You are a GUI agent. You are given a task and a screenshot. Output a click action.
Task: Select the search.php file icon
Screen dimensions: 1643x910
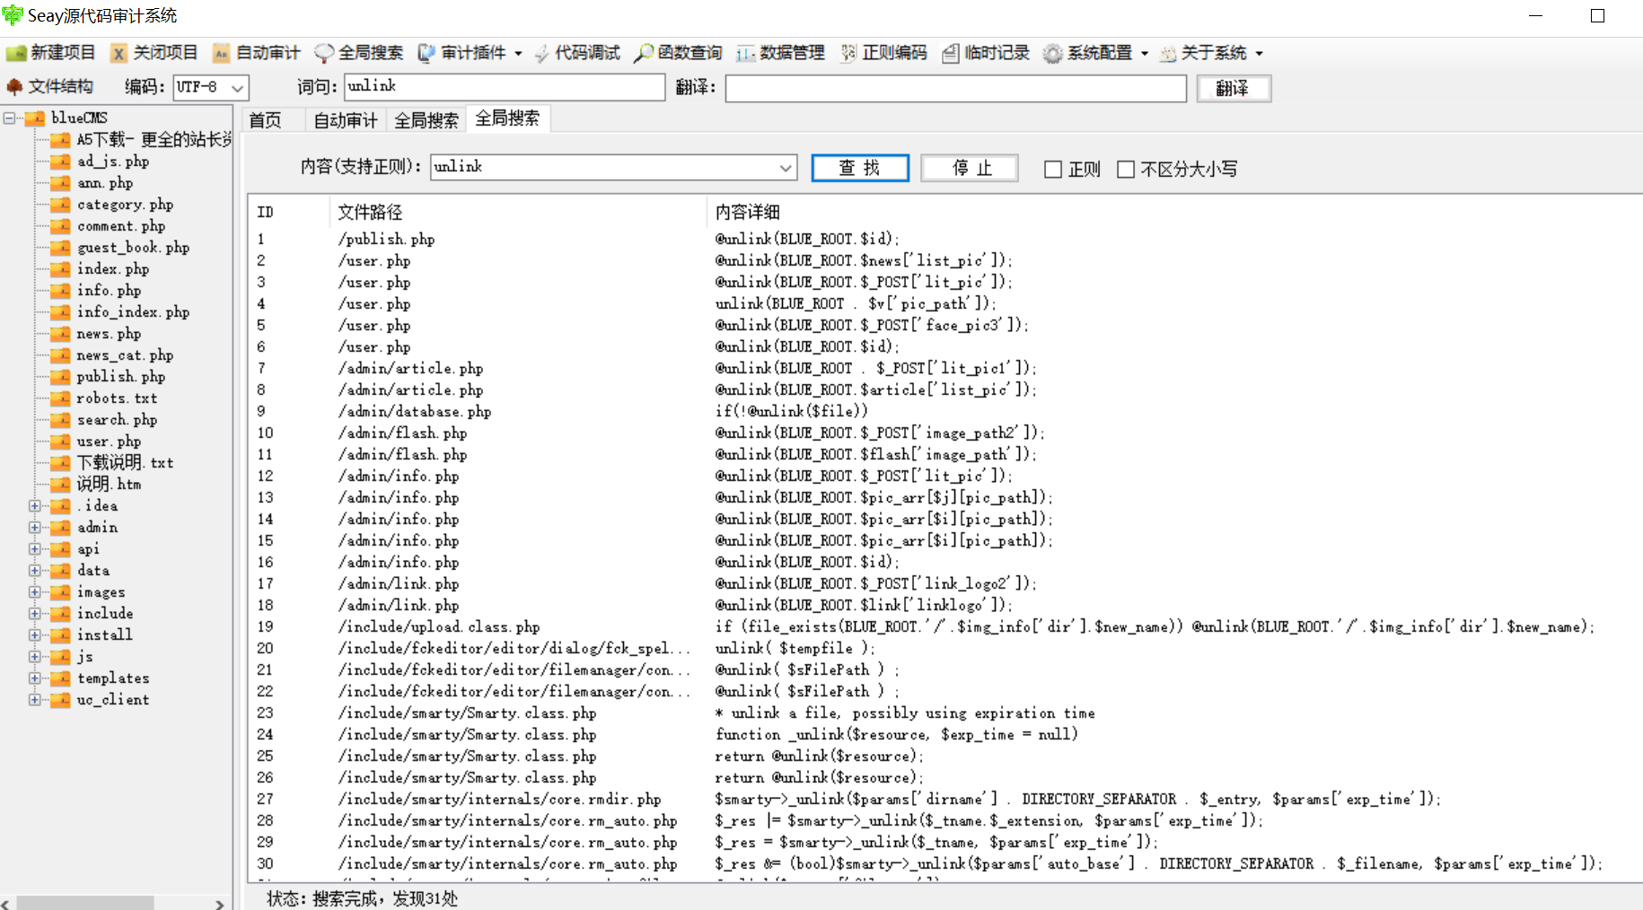60,420
